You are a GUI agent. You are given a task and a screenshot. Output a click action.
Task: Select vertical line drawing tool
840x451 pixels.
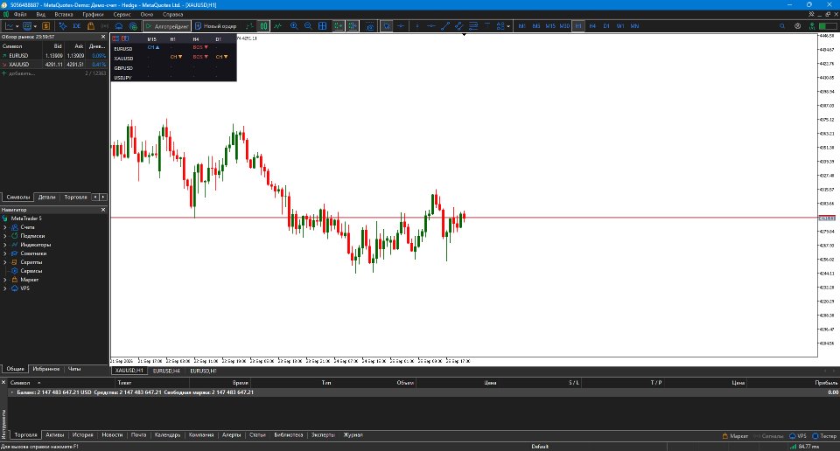point(416,25)
